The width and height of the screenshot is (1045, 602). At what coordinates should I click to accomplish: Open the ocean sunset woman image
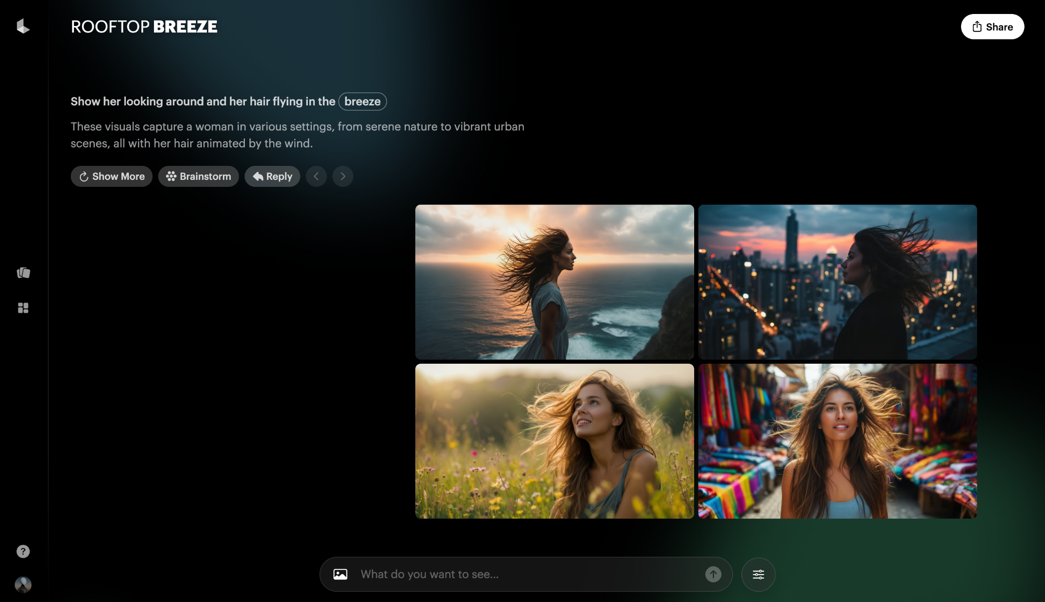pyautogui.click(x=555, y=282)
